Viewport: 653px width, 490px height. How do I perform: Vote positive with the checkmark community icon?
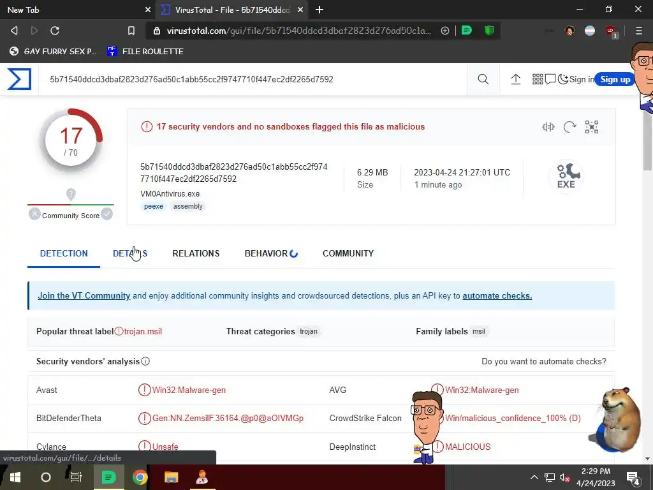(x=107, y=214)
